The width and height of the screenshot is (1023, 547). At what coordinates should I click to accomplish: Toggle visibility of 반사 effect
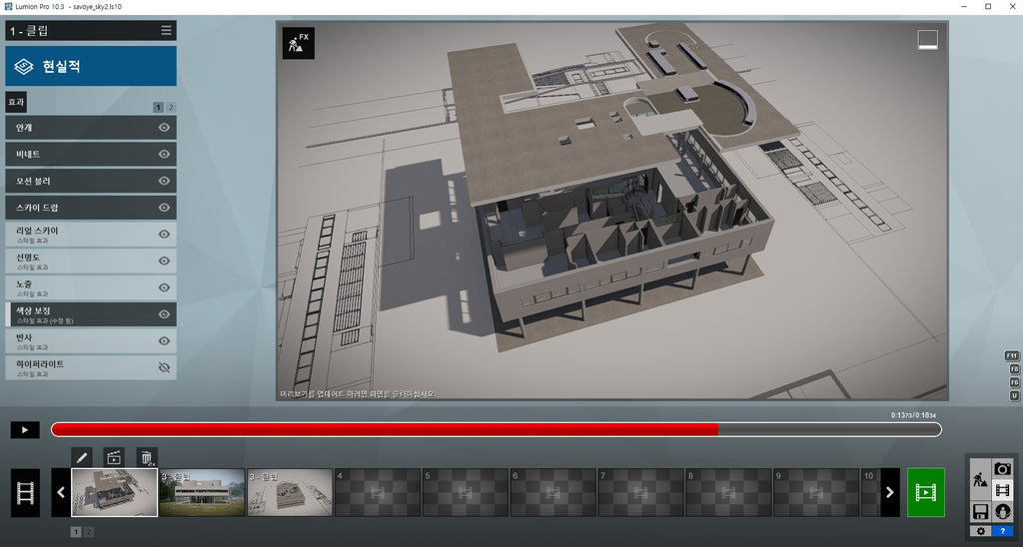coord(165,341)
